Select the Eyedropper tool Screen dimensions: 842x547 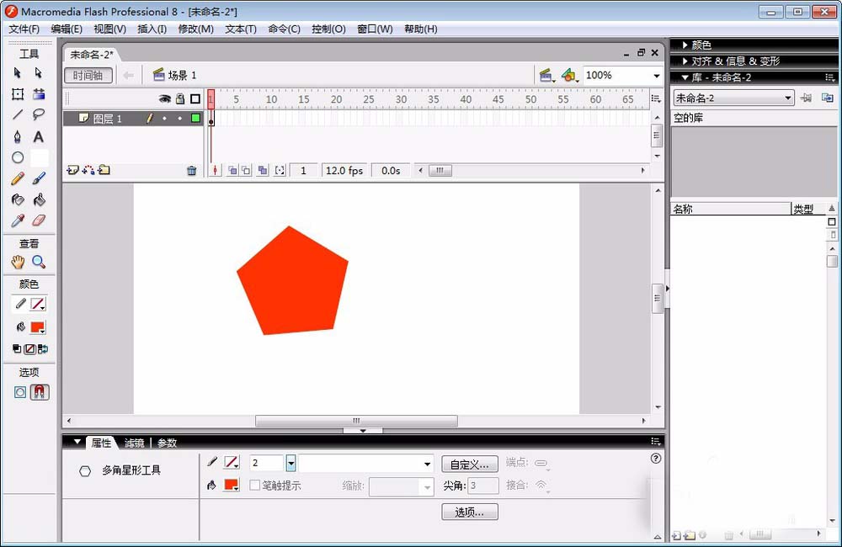click(17, 220)
